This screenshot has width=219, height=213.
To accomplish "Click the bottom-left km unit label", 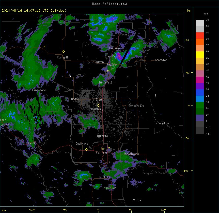I will (x=4, y=210).
